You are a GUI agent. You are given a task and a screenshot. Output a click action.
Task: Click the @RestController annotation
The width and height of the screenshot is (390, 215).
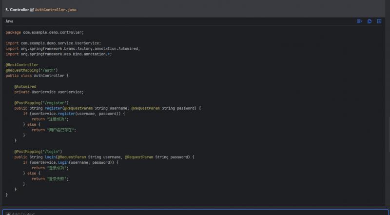(22, 65)
